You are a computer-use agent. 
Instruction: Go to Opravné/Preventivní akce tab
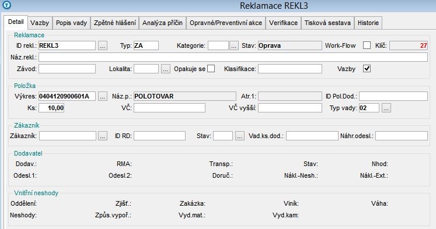pos(226,23)
